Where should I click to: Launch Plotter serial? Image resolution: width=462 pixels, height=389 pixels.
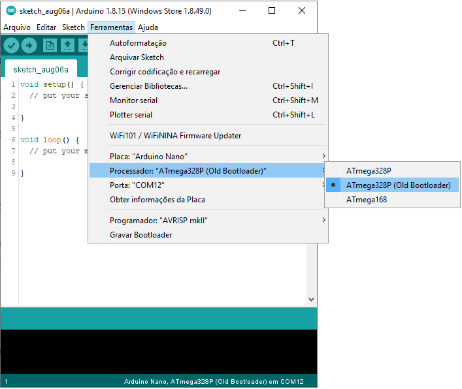(208, 115)
